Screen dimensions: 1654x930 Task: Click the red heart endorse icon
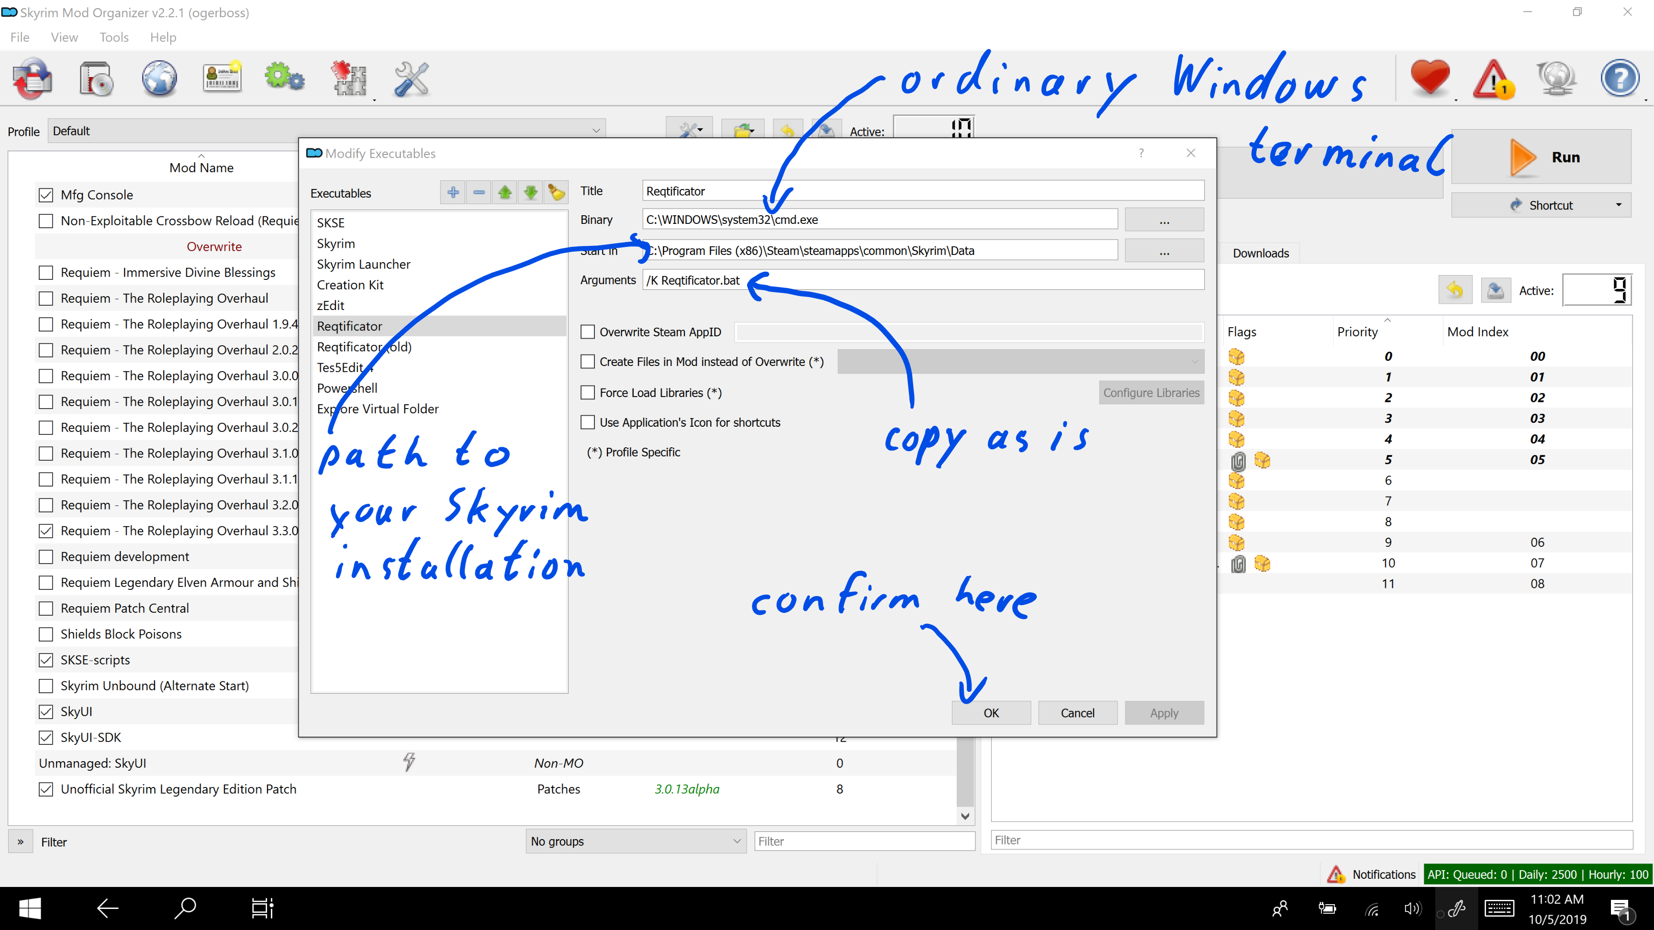[x=1430, y=77]
